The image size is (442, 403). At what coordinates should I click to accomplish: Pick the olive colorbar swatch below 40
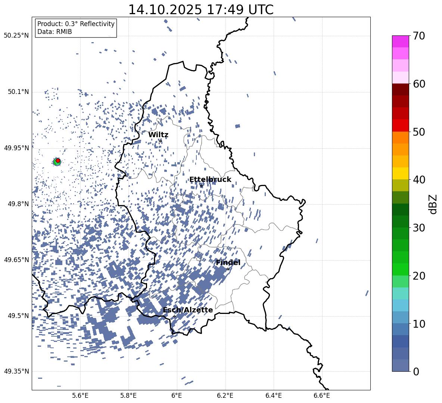tap(400, 185)
